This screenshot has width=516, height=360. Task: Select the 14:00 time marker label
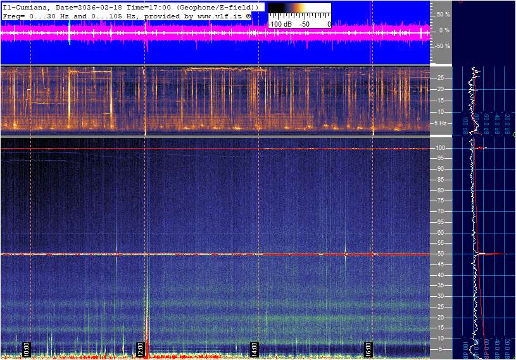click(255, 349)
